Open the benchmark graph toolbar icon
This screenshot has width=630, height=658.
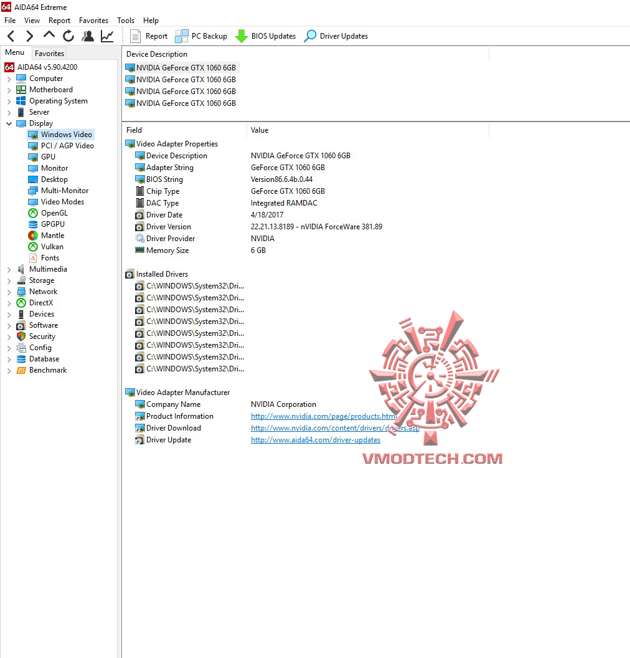pyautogui.click(x=107, y=36)
